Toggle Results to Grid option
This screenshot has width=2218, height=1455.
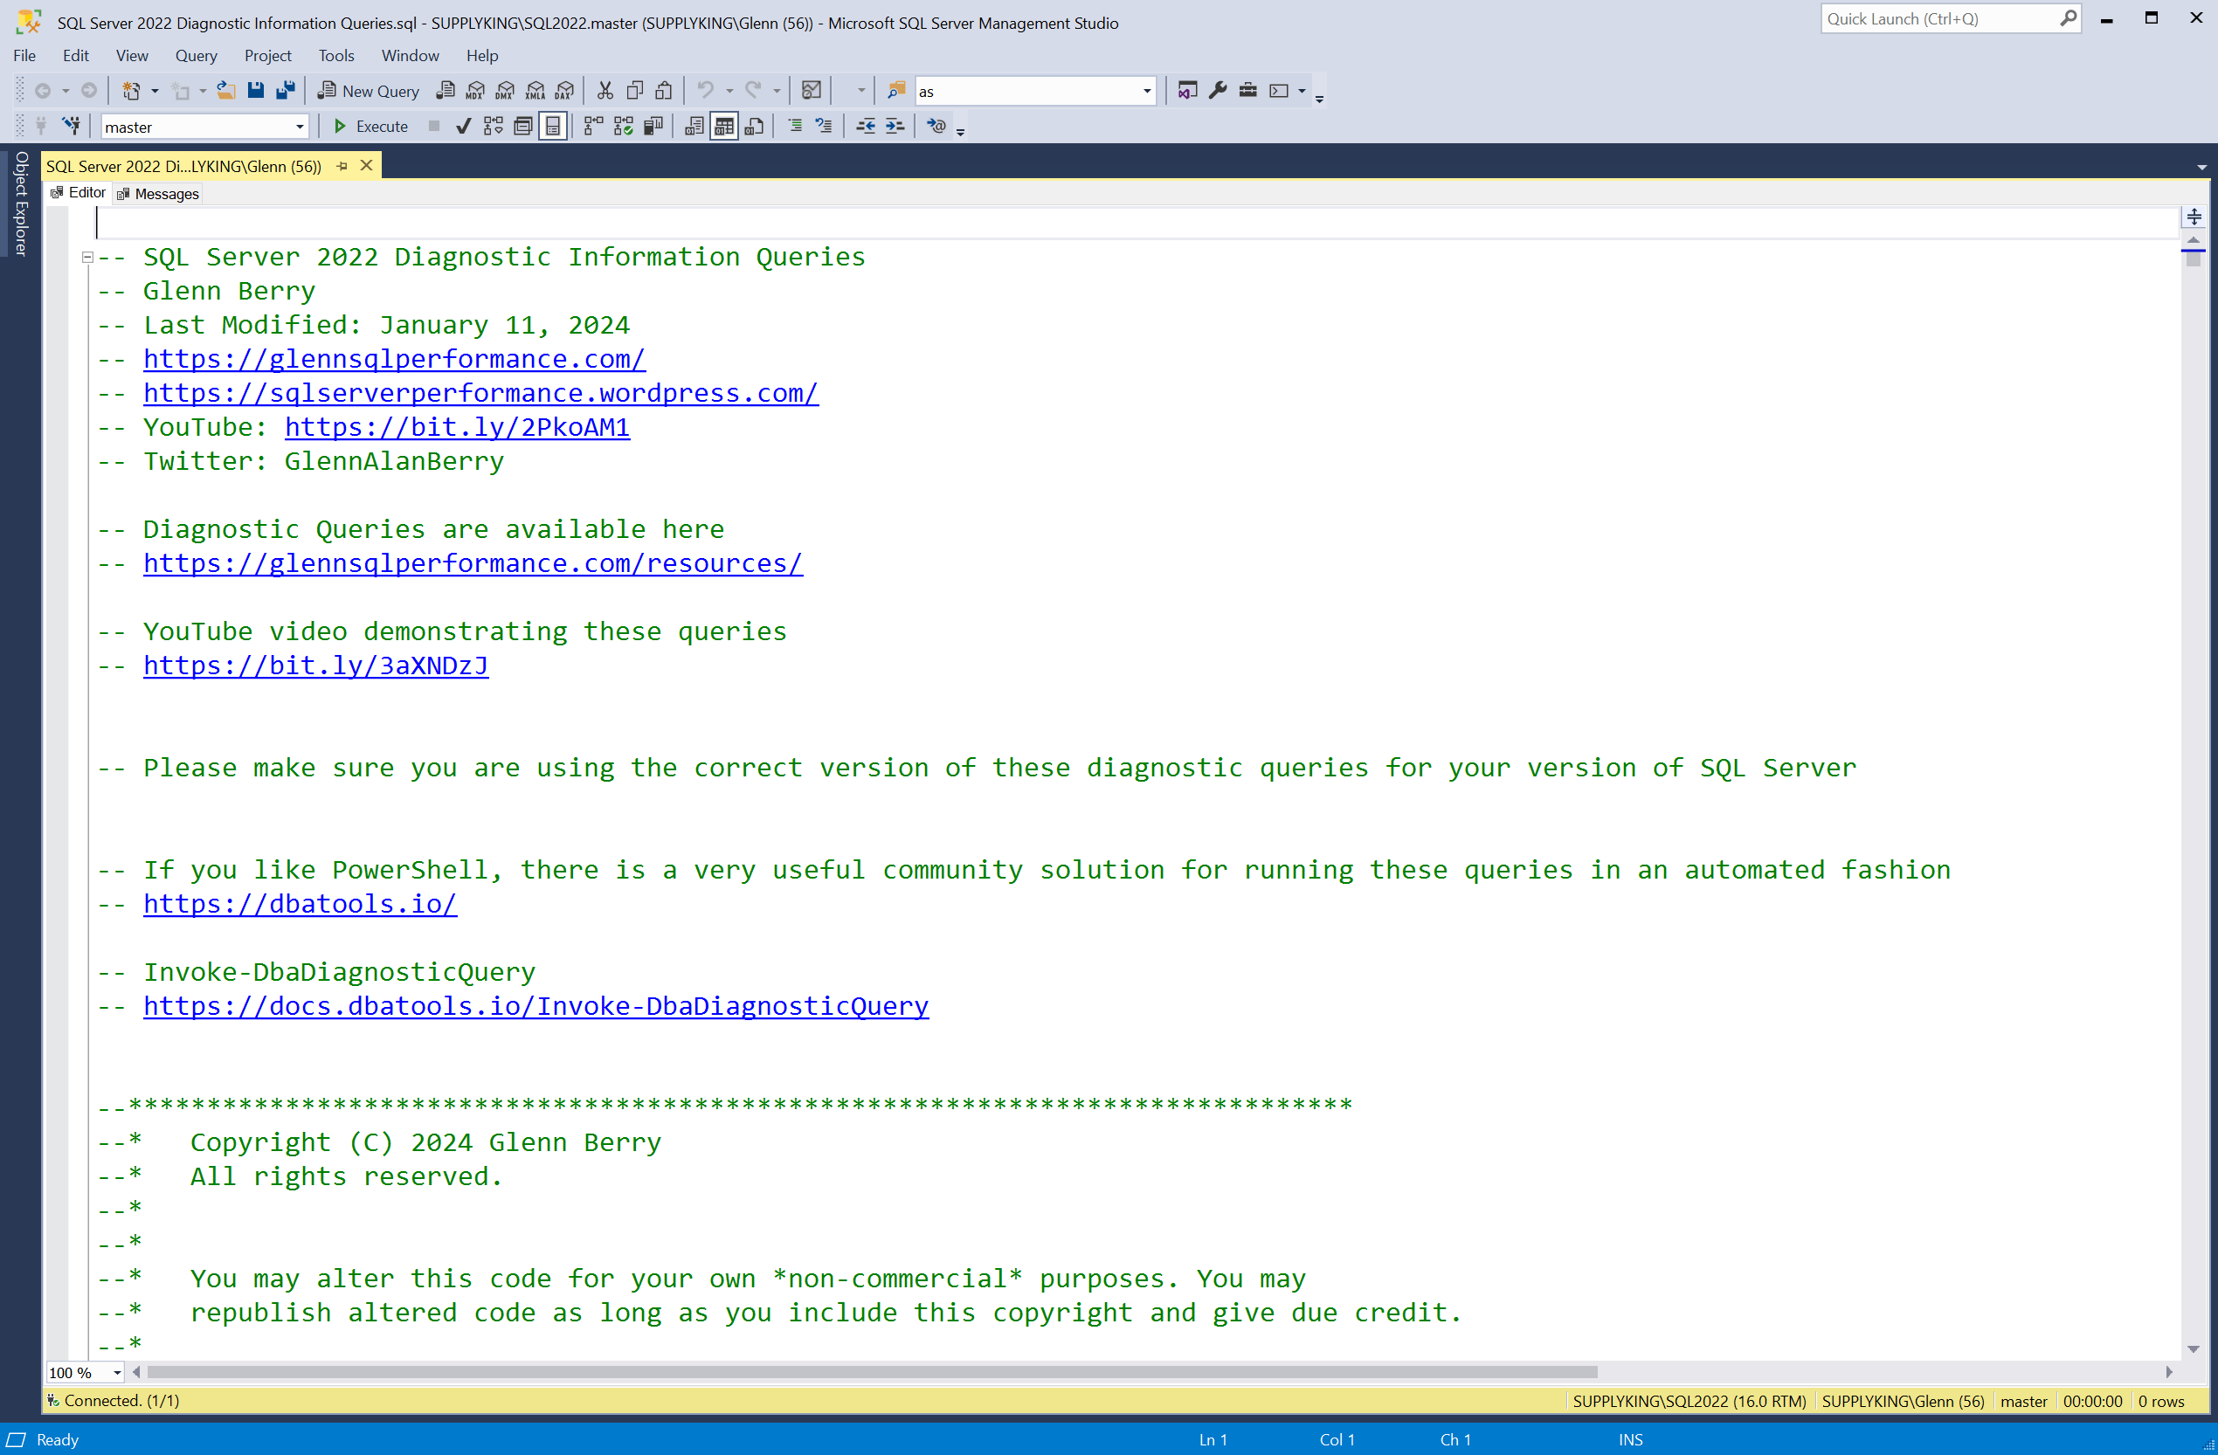tap(723, 127)
